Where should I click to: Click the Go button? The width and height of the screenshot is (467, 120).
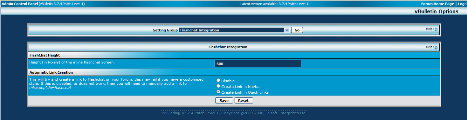pyautogui.click(x=297, y=30)
